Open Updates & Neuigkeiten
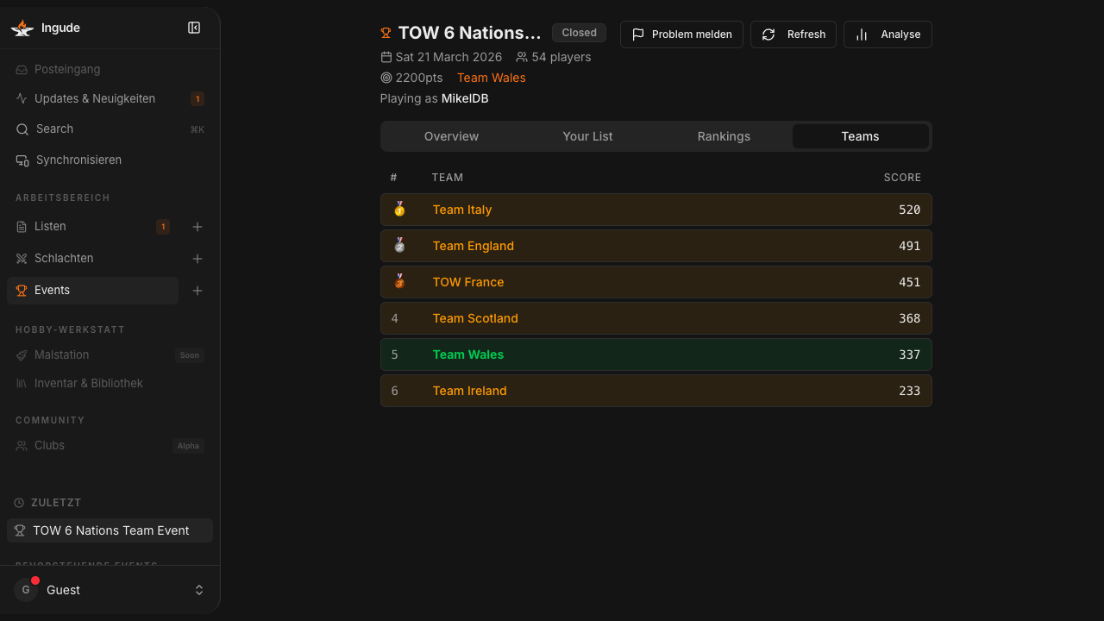Screen dimensions: 1104x621 [x=110, y=98]
